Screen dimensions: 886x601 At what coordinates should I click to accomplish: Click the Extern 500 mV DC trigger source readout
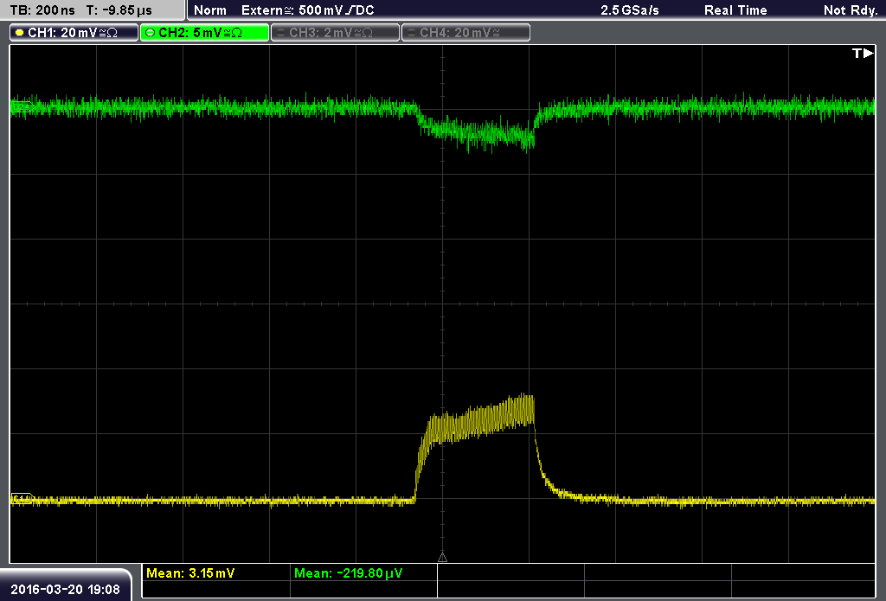[x=307, y=10]
